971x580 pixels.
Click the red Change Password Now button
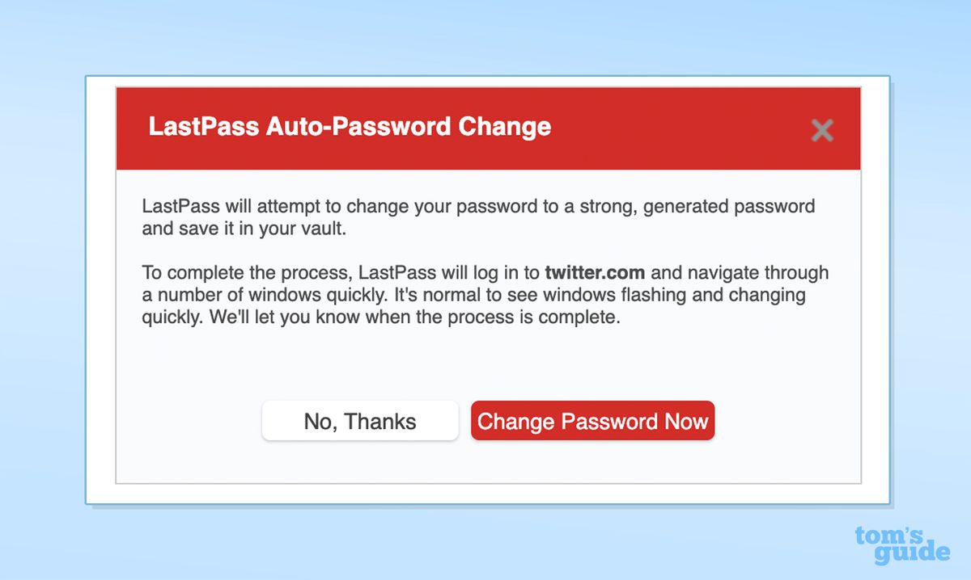pos(592,421)
